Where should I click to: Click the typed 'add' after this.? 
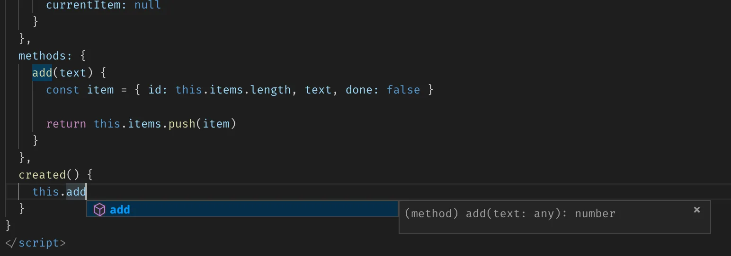click(x=76, y=192)
